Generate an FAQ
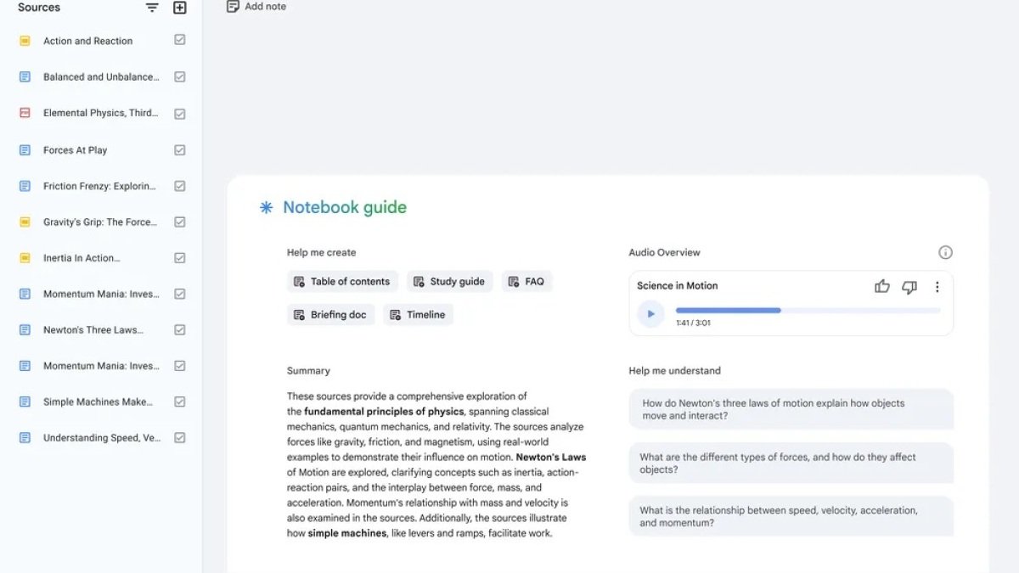1019x573 pixels. click(x=526, y=281)
